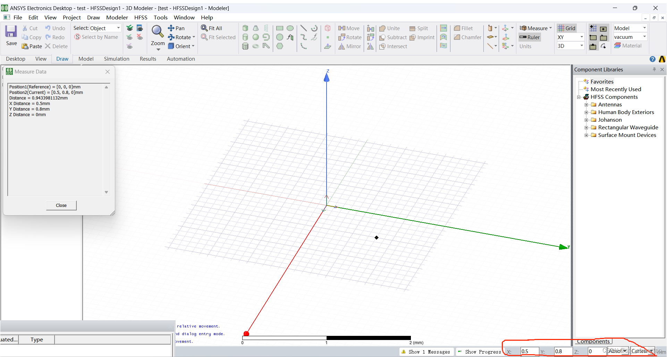The width and height of the screenshot is (667, 357).
Task: Switch to the Automation ribbon tab
Action: point(181,59)
